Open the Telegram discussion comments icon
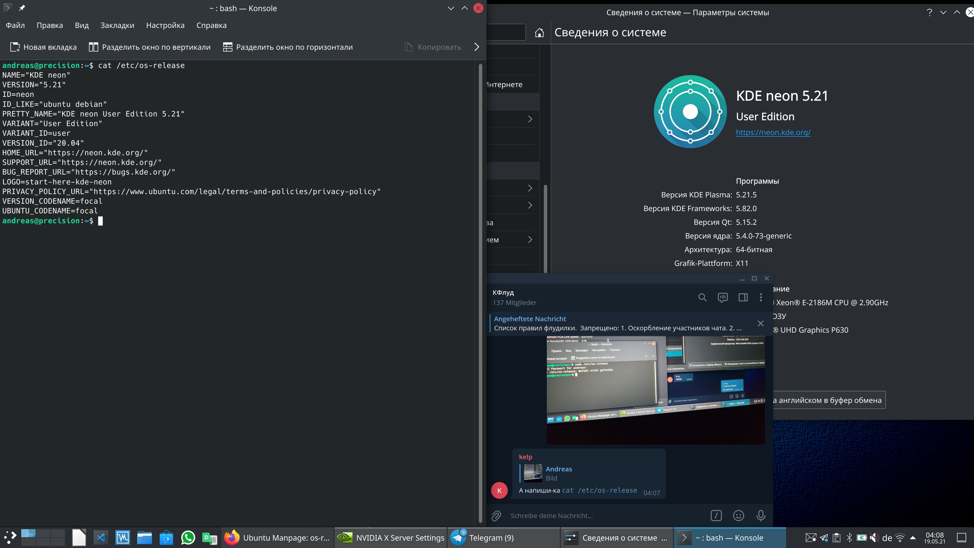Screen dimensions: 974x548 tap(723, 297)
